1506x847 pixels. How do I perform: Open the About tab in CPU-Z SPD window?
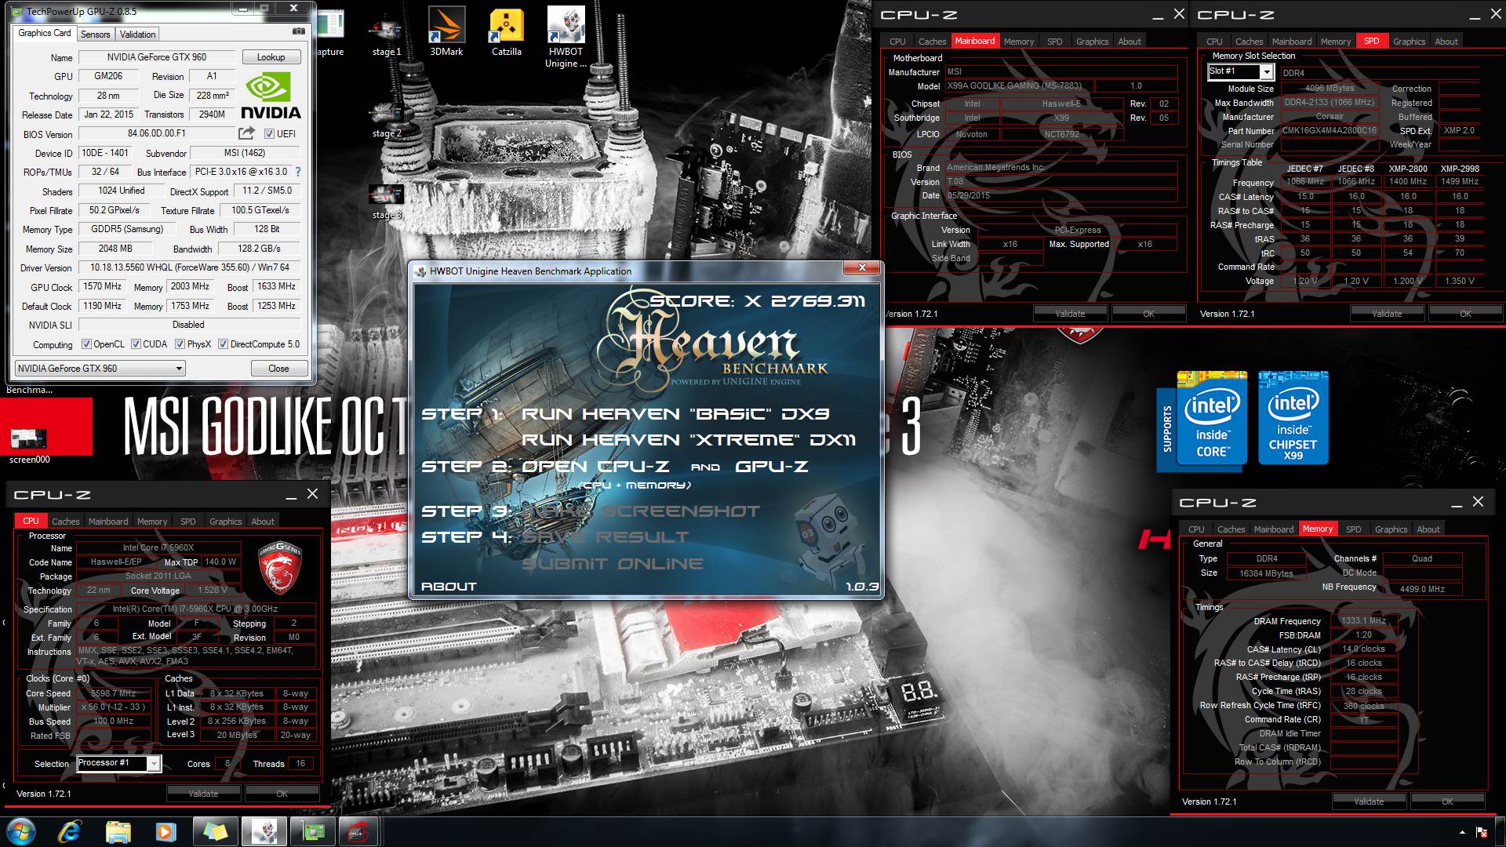pos(1446,42)
